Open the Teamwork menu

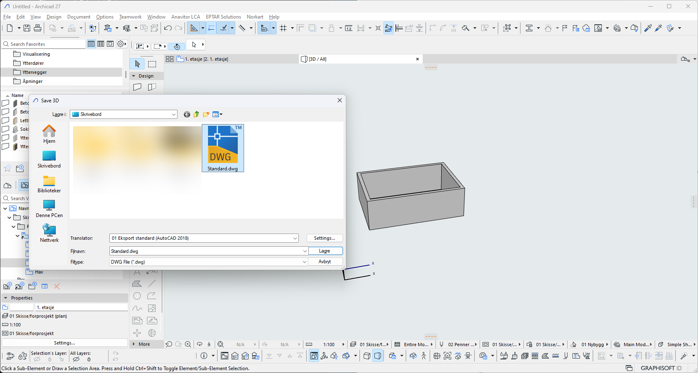click(x=130, y=17)
